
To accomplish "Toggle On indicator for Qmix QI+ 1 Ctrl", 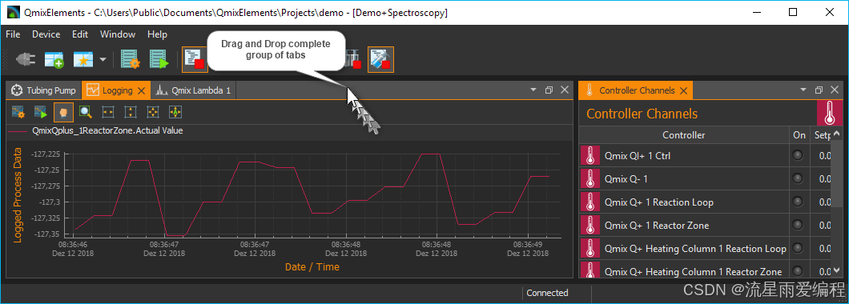I will tap(798, 156).
